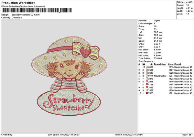Select the Production Worksheet title
This screenshot has width=194, height=137.
(18, 3)
